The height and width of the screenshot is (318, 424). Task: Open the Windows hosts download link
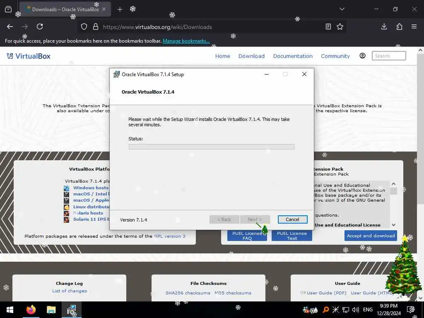[x=91, y=188]
